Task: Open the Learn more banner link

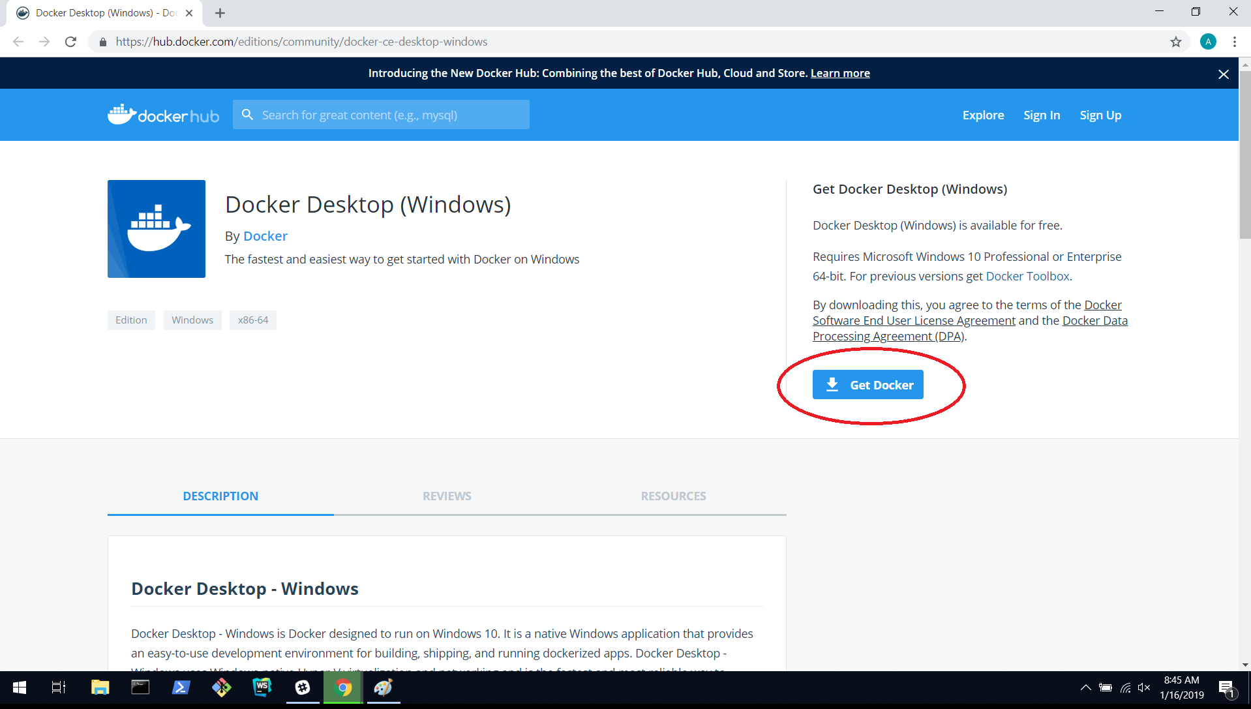Action: (x=840, y=73)
